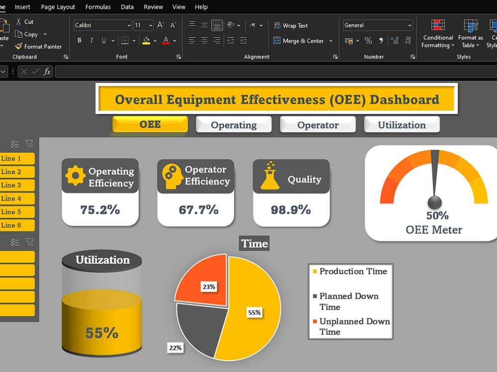Click the Percent Style icon

click(368, 41)
